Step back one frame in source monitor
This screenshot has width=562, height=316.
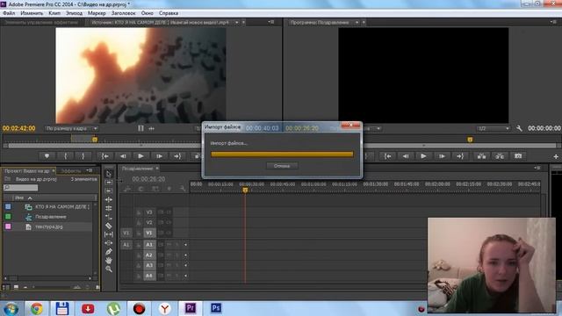coord(123,156)
